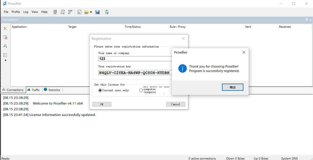
Task: Expand the small arrow below sidebar icons
Action: [x=6, y=60]
